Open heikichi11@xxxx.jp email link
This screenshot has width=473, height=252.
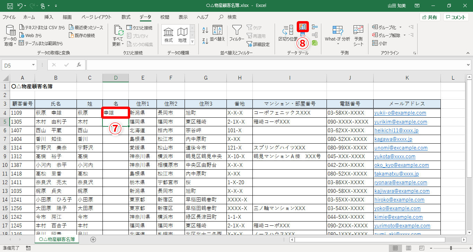pyautogui.click(x=396, y=130)
